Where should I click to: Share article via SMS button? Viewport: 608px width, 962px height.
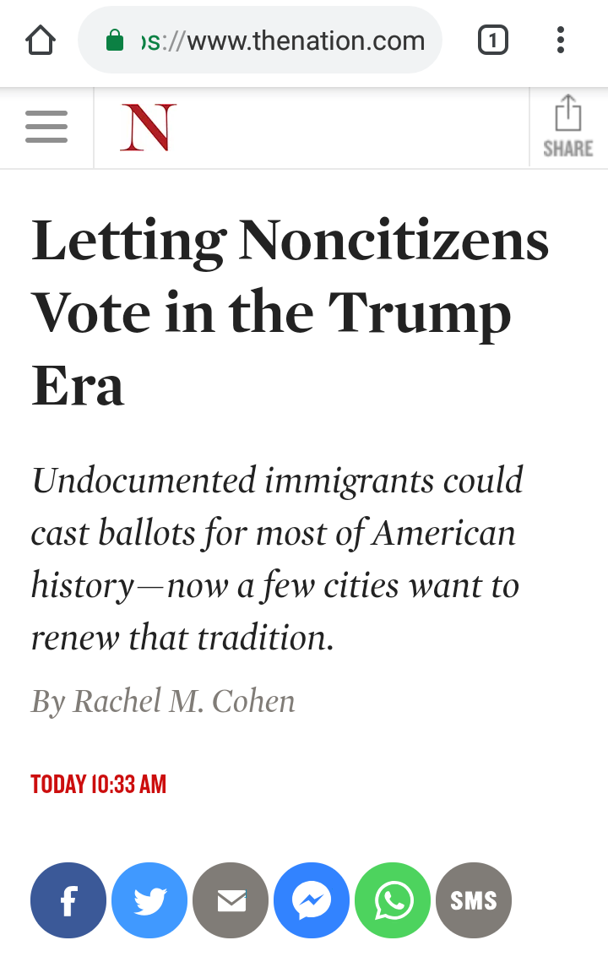pos(474,900)
